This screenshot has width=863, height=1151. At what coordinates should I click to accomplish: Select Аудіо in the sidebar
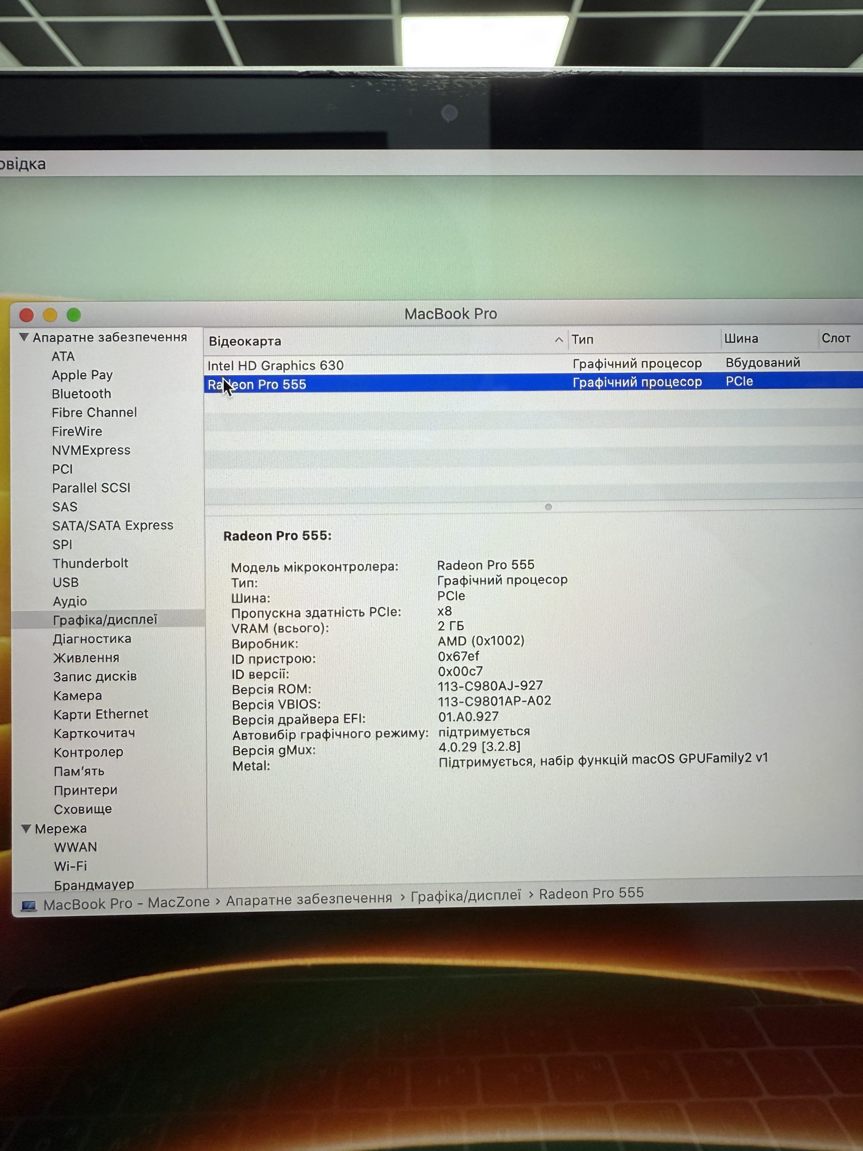pyautogui.click(x=70, y=602)
